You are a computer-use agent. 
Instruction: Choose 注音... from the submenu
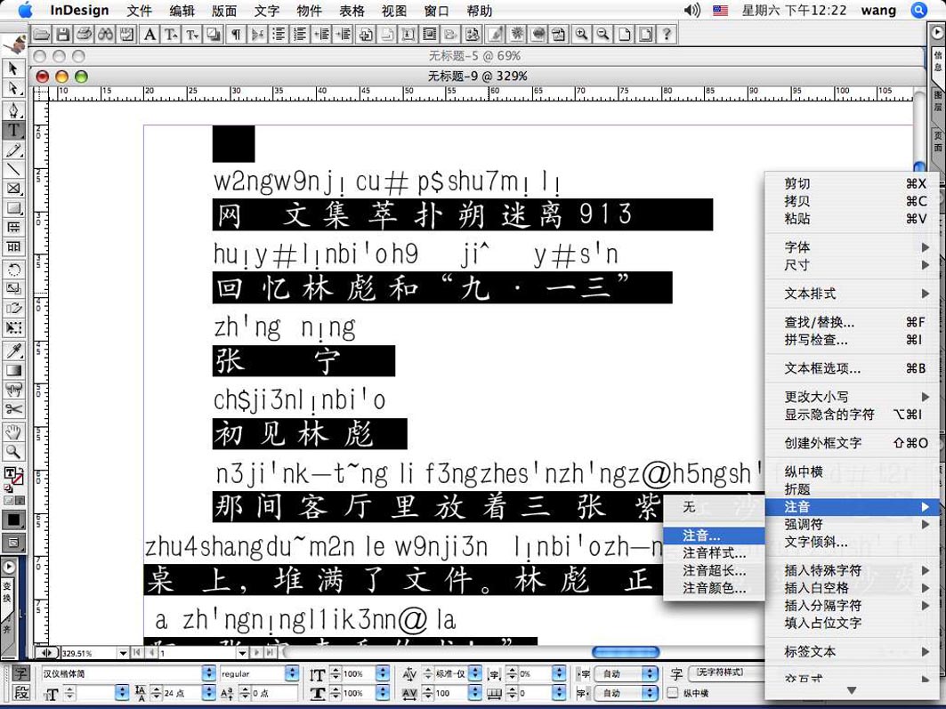(x=701, y=536)
